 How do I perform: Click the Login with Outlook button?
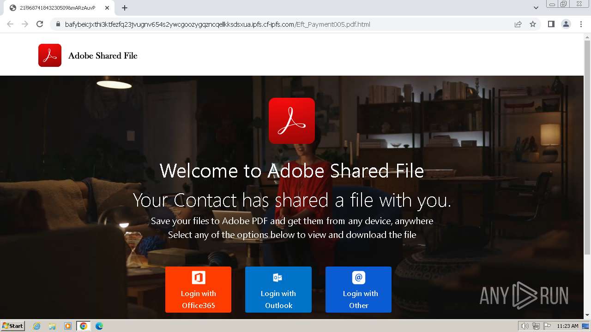click(x=278, y=290)
